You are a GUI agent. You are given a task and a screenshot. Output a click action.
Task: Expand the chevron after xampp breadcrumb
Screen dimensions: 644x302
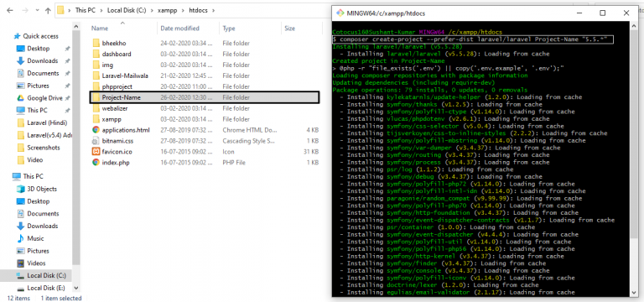pyautogui.click(x=182, y=11)
